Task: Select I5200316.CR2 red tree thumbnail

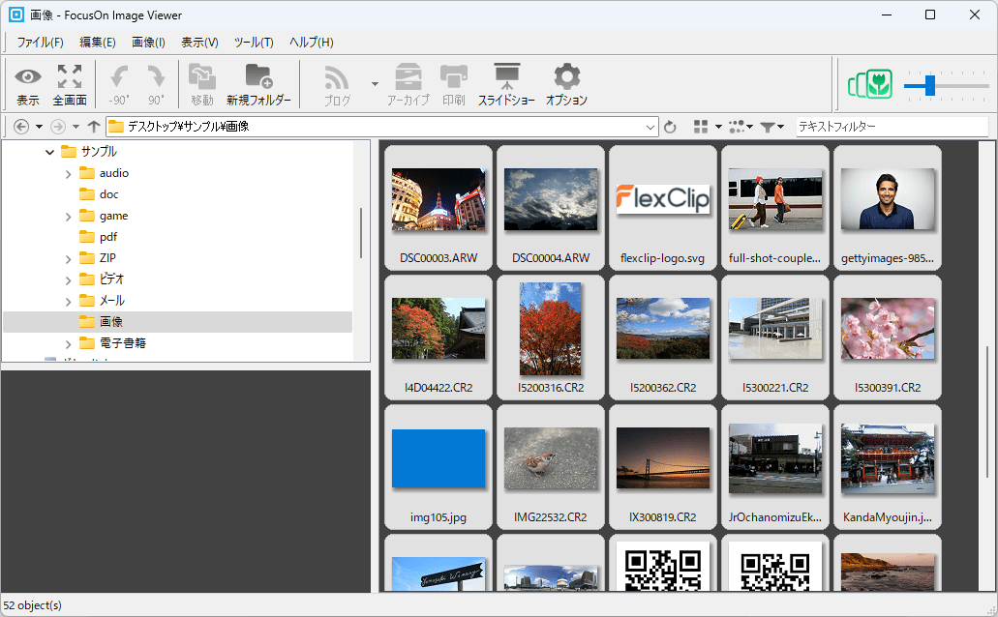Action: tap(551, 338)
